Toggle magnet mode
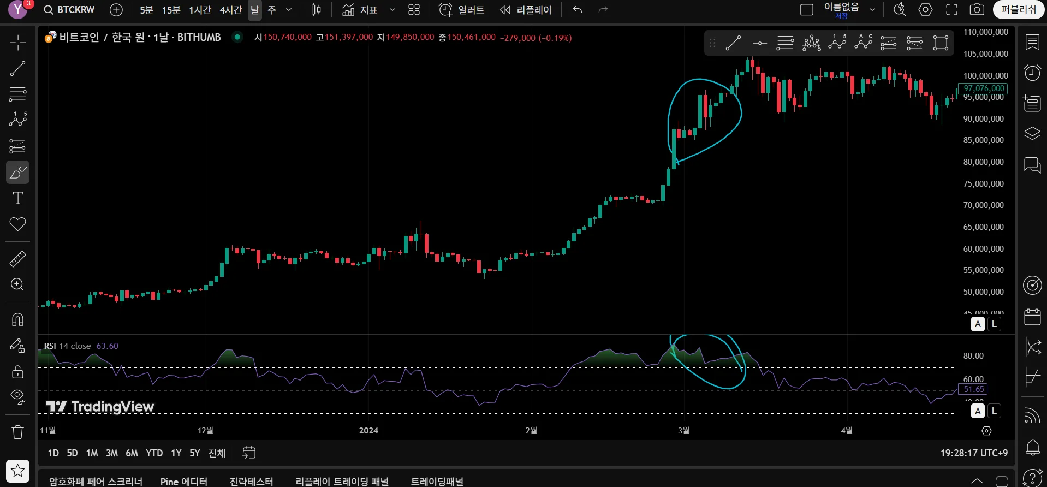1047x487 pixels. (17, 319)
